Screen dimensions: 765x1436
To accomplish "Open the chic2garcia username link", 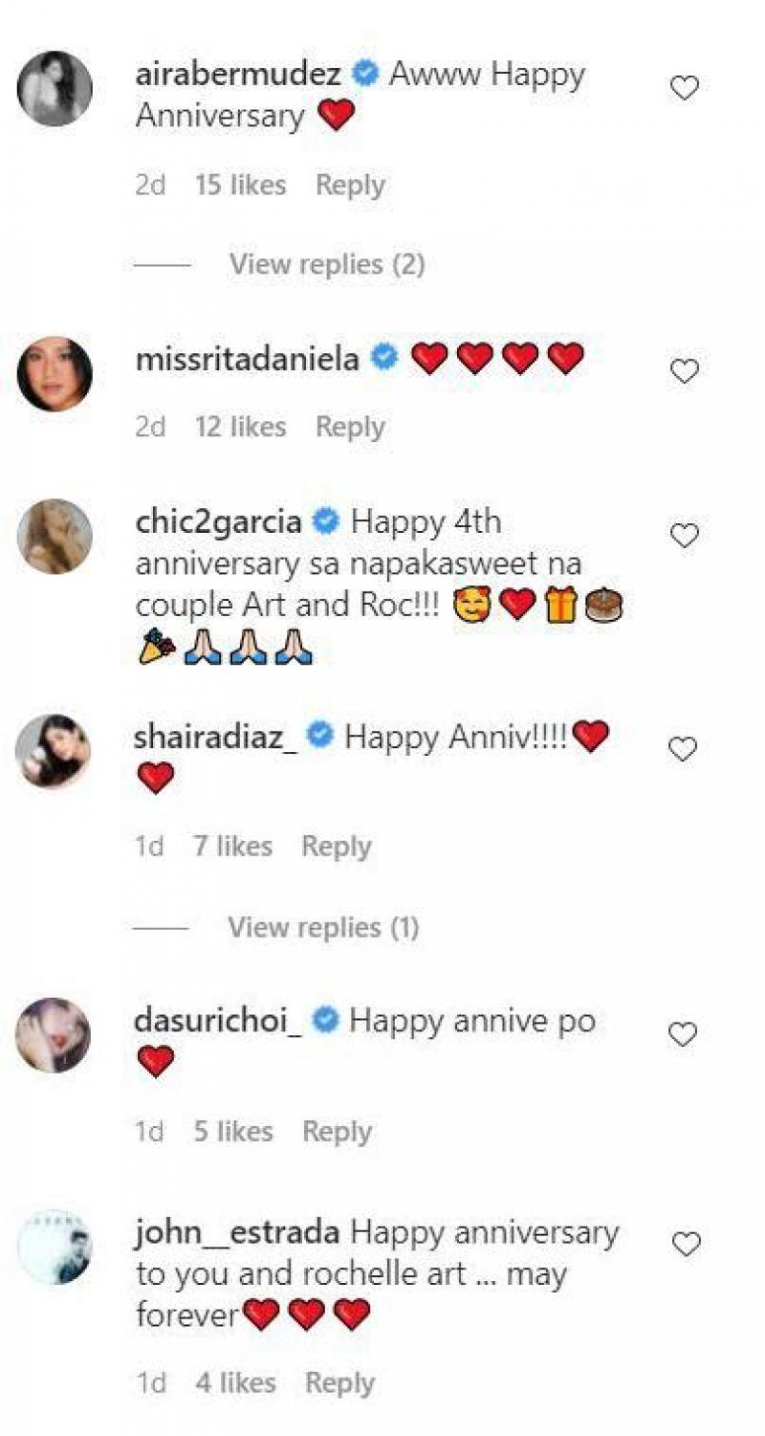I will click(x=219, y=522).
